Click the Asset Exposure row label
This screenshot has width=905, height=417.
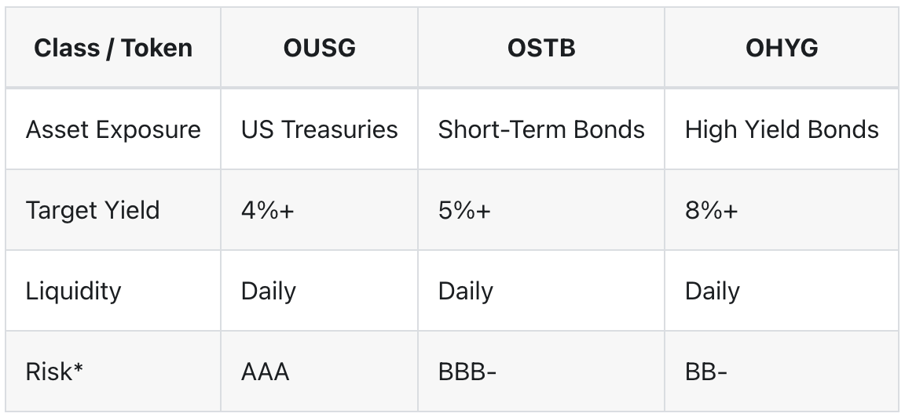point(113,129)
